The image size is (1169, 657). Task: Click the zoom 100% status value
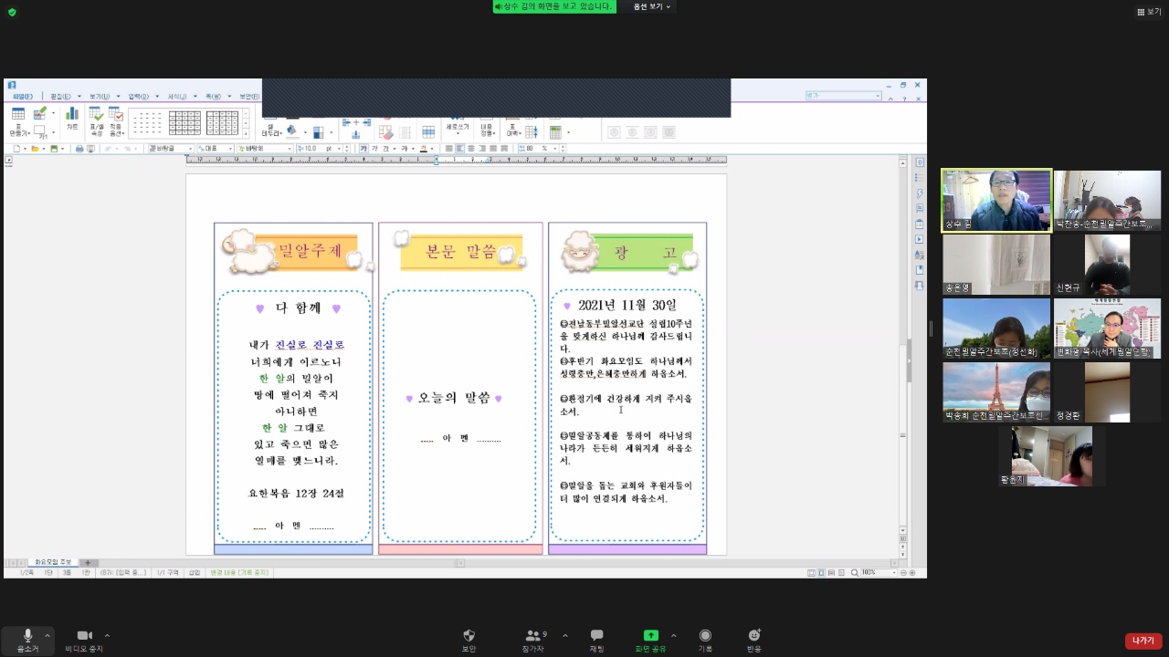click(868, 572)
